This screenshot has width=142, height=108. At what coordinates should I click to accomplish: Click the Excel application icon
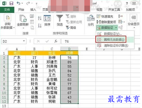[x=4, y=3]
